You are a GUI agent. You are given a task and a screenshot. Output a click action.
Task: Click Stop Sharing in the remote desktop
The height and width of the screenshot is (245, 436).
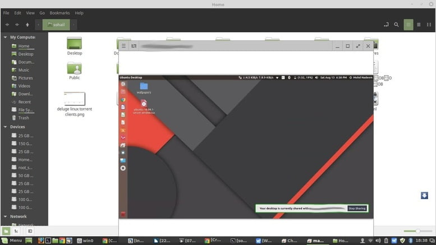[x=357, y=209]
